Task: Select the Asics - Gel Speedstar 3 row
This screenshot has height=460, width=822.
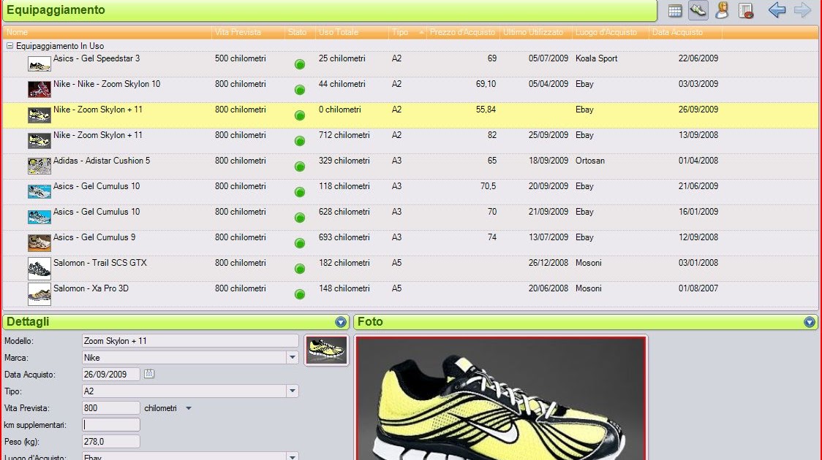Action: tap(410, 64)
